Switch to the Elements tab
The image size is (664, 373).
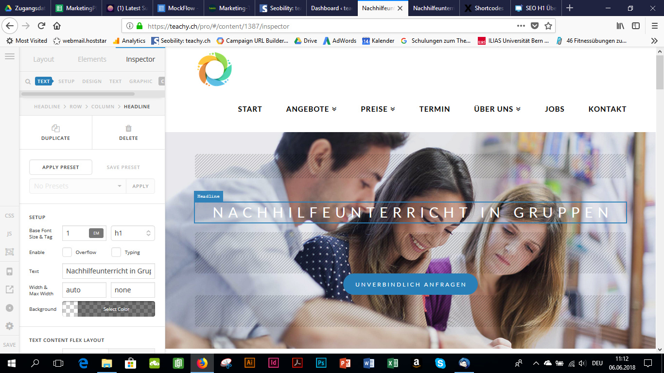[x=92, y=59]
